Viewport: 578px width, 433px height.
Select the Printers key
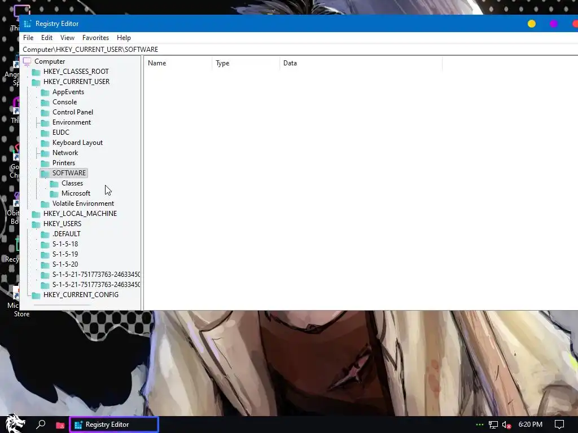[x=64, y=163]
